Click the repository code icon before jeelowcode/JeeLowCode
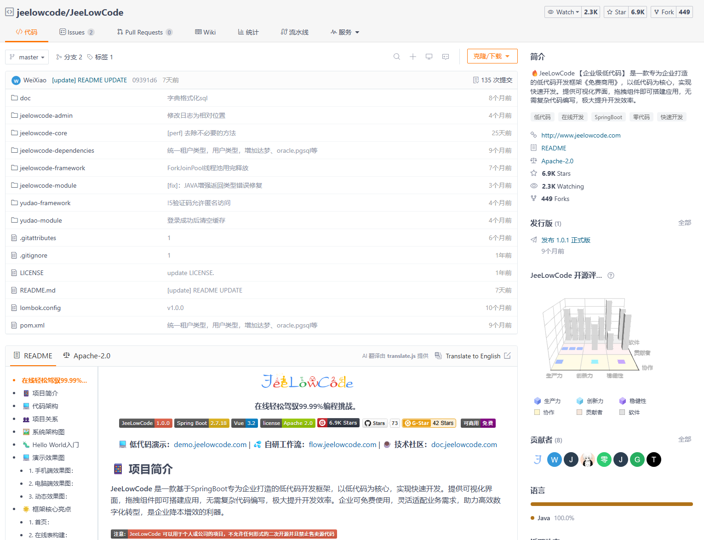Screen dimensions: 704x540 9,12
